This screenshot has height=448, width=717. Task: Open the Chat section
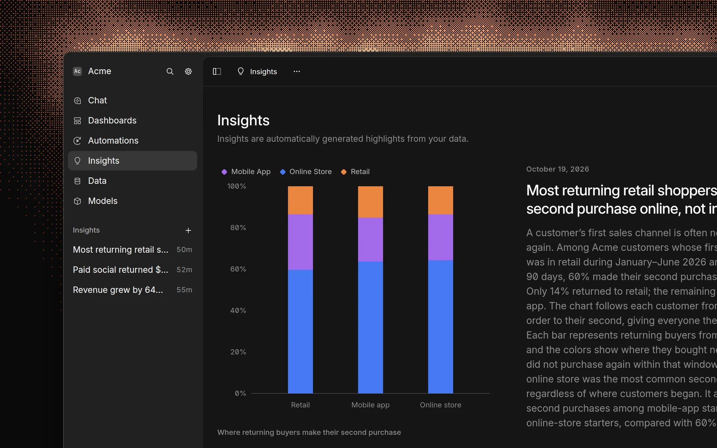pos(132,100)
